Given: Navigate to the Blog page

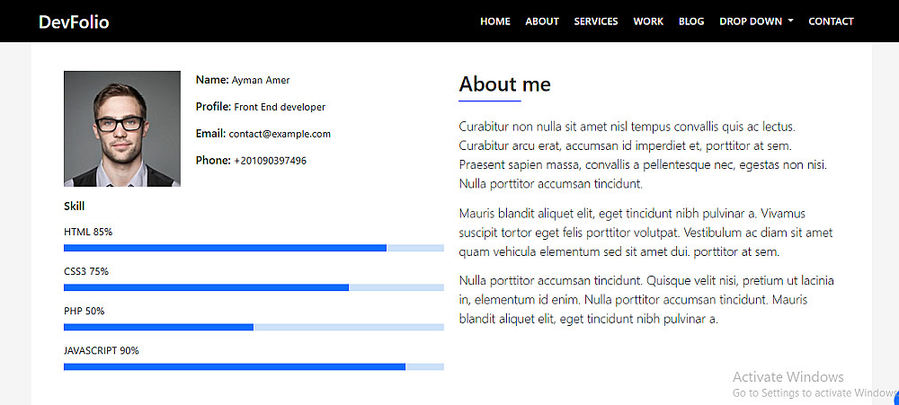Looking at the screenshot, I should coord(691,22).
